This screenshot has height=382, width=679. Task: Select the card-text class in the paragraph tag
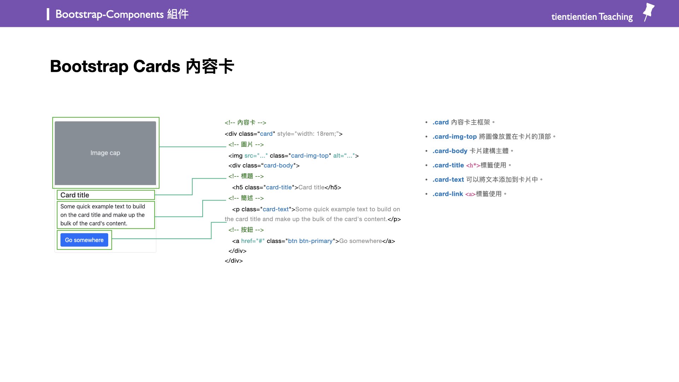276,209
